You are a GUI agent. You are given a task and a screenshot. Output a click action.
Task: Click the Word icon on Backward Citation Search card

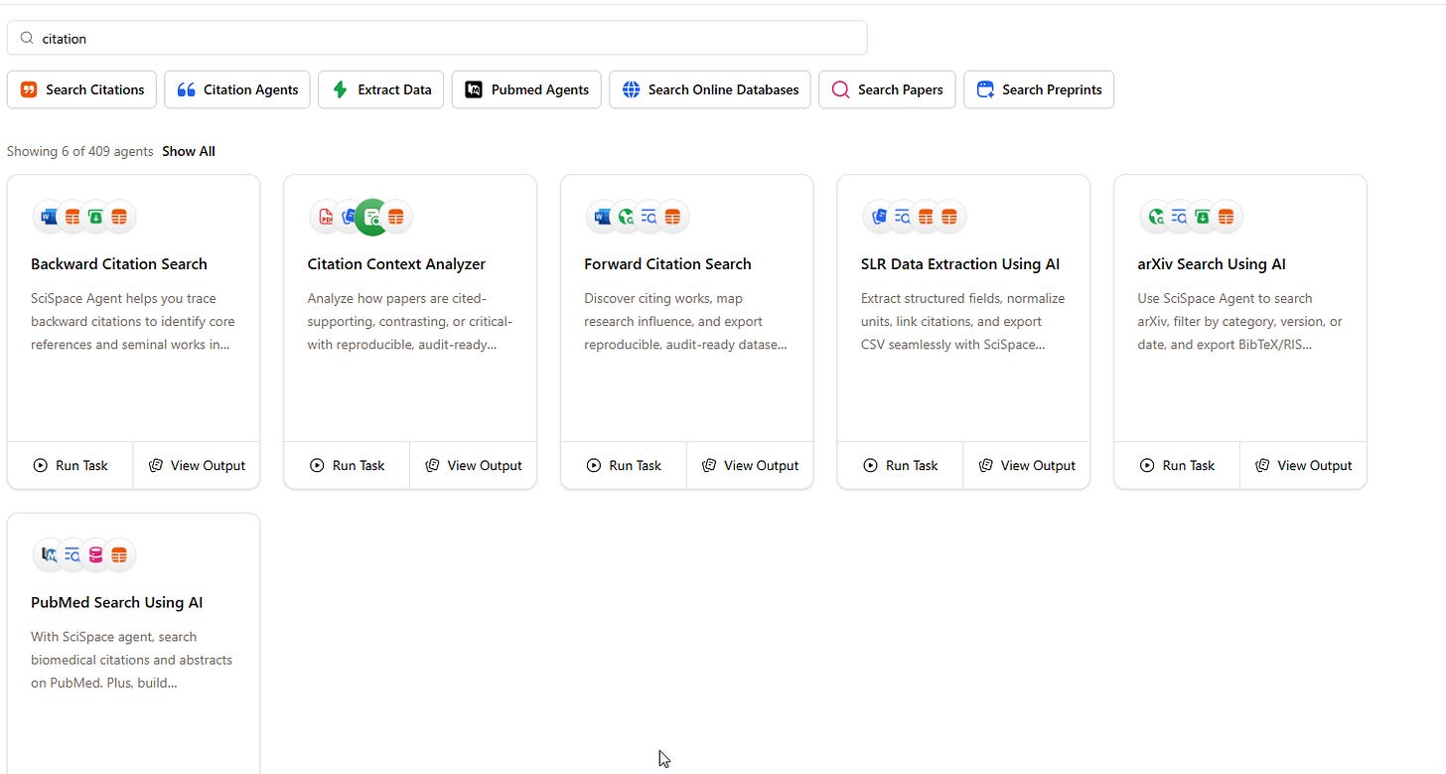tap(50, 217)
